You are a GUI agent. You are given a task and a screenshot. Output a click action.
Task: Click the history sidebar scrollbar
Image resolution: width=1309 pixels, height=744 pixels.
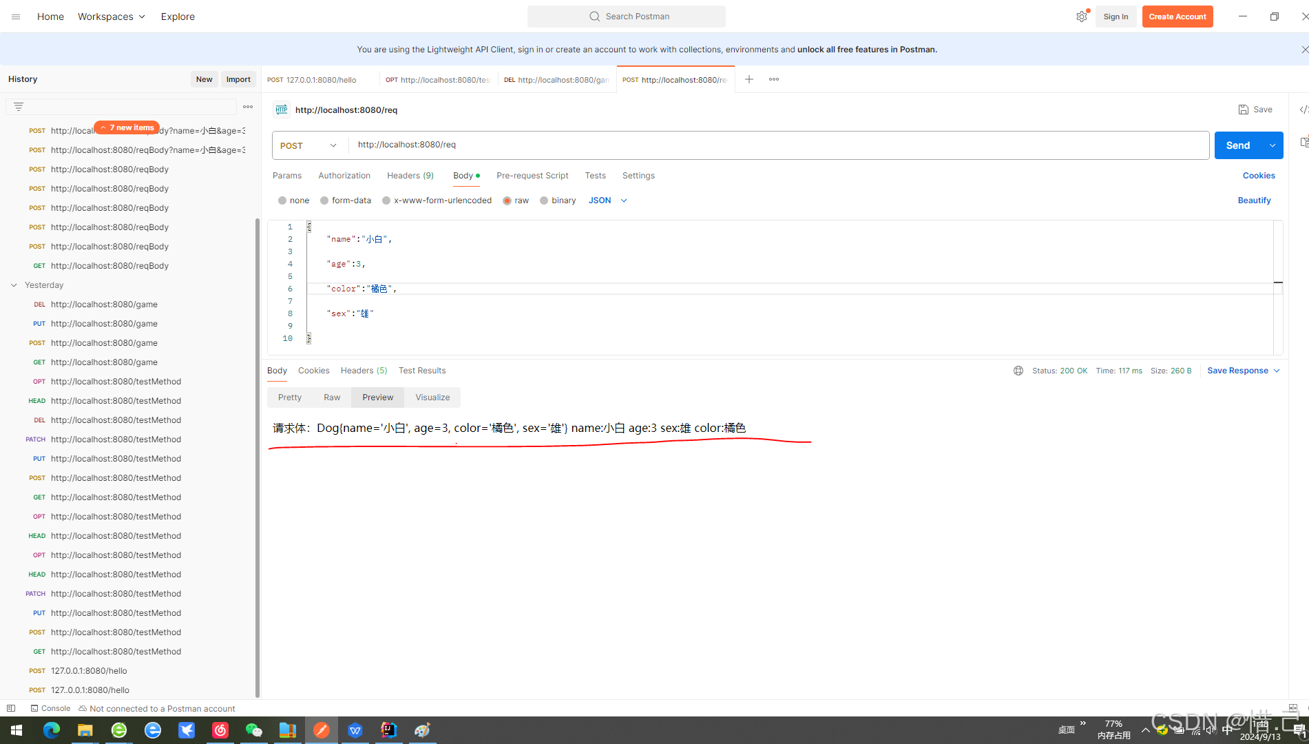[x=258, y=458]
